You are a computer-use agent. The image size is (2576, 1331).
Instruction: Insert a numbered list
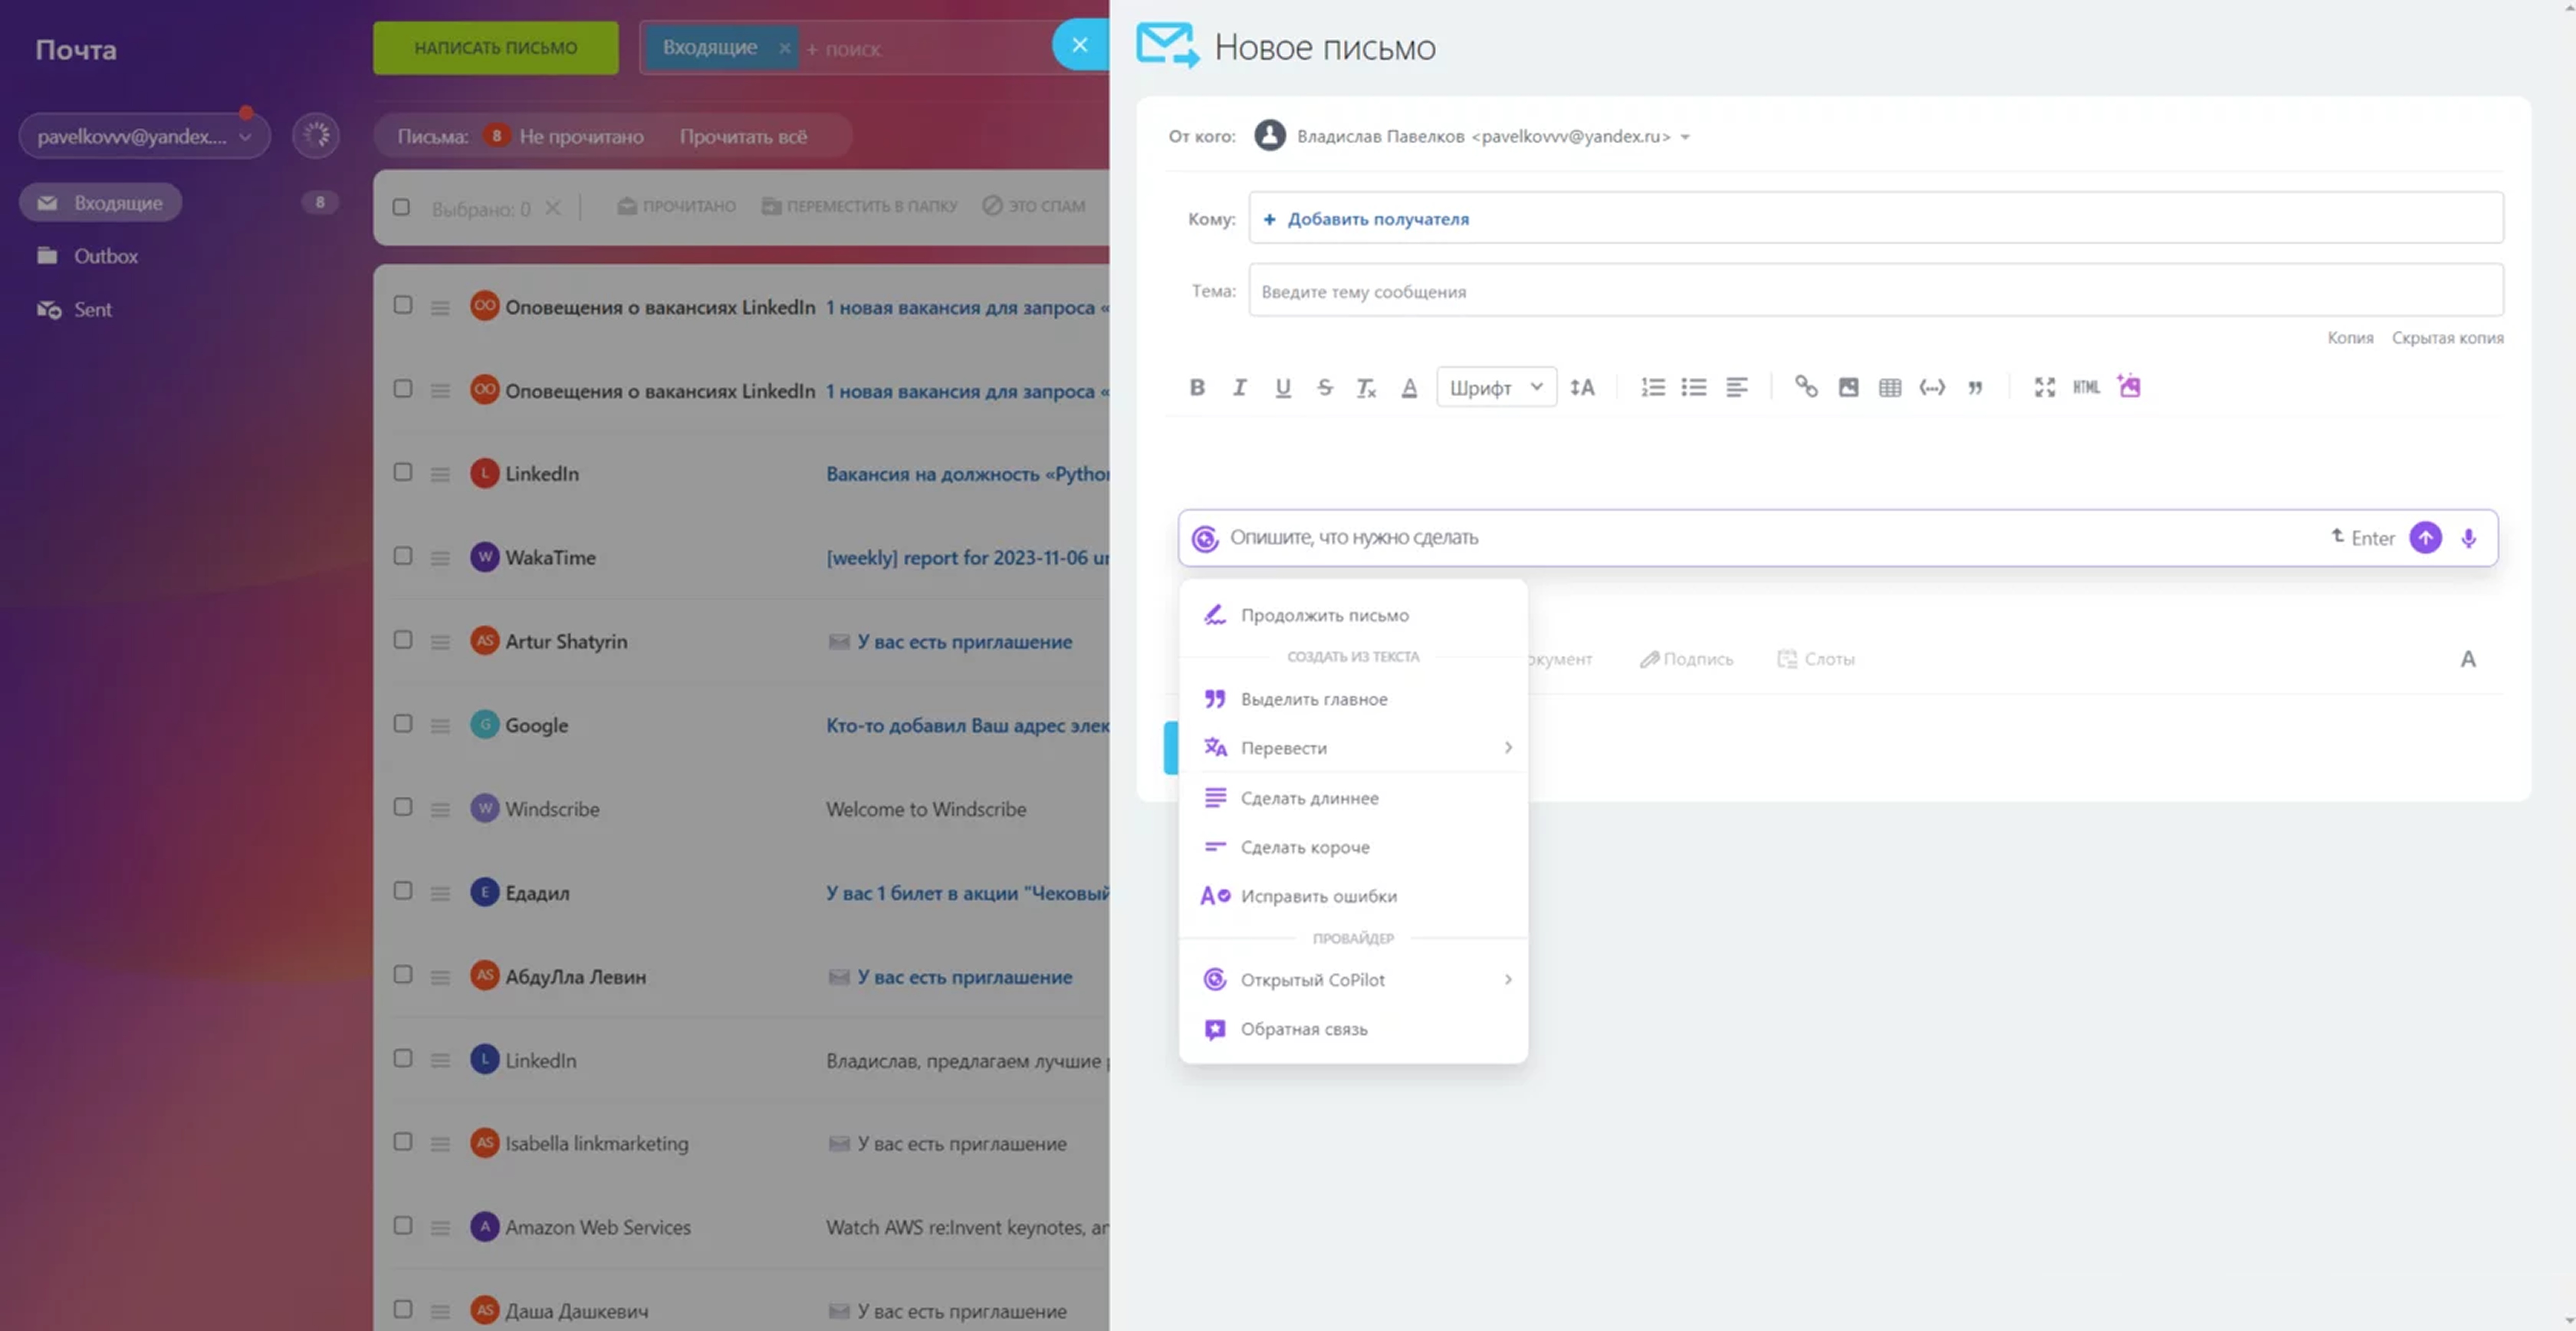1652,387
